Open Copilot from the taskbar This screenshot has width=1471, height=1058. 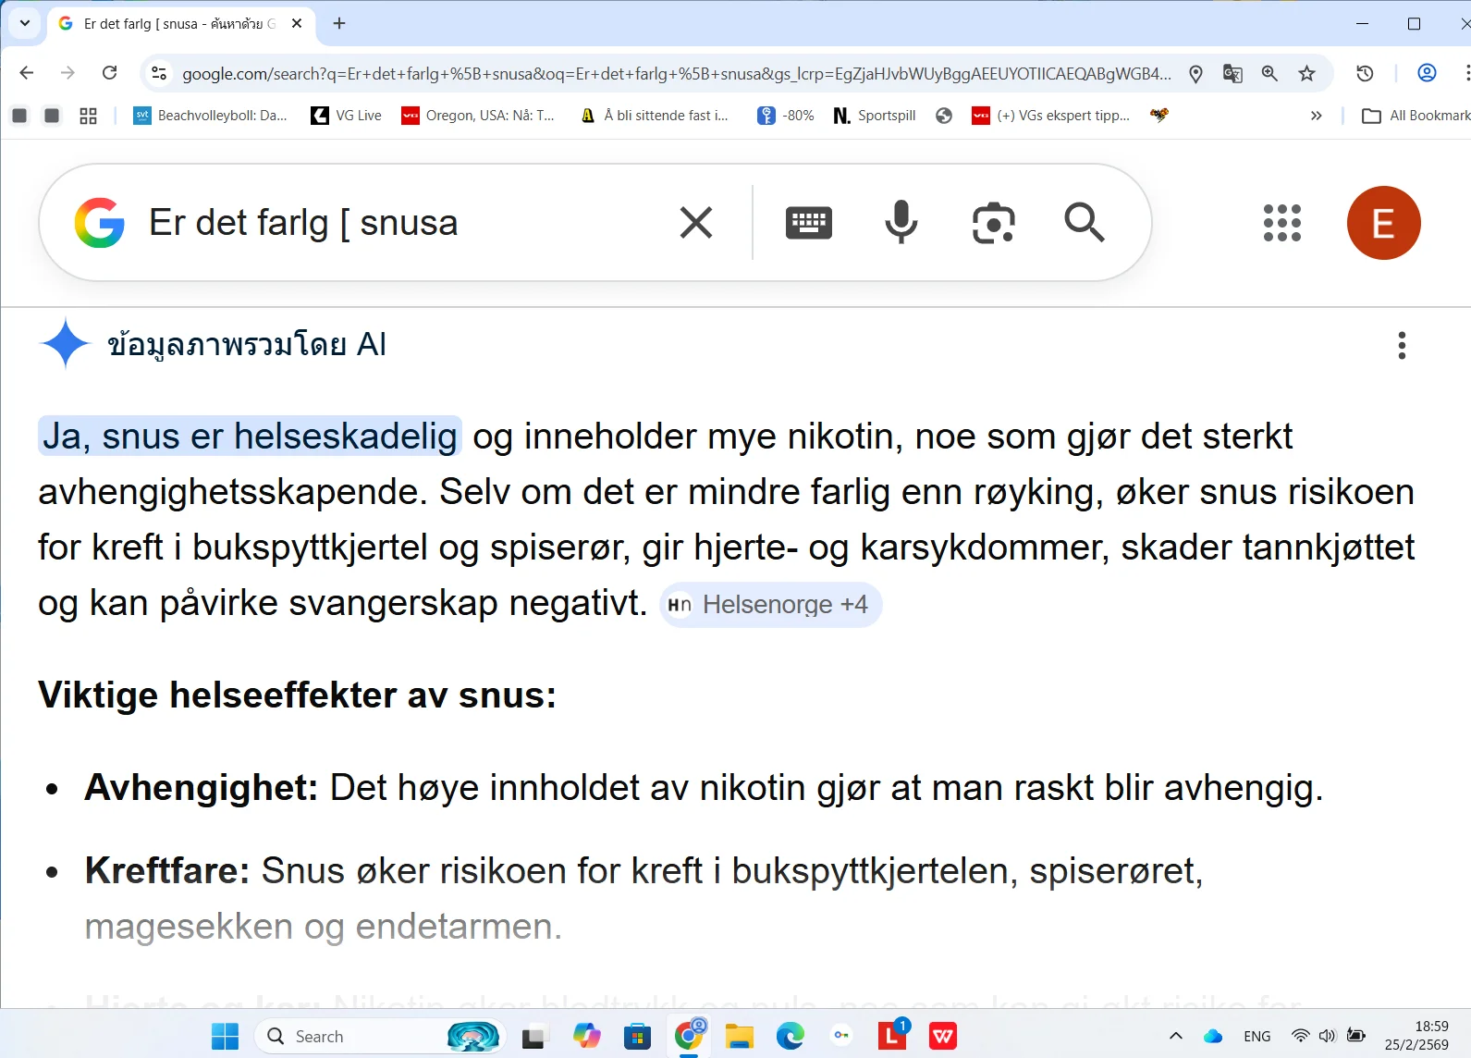point(586,1037)
